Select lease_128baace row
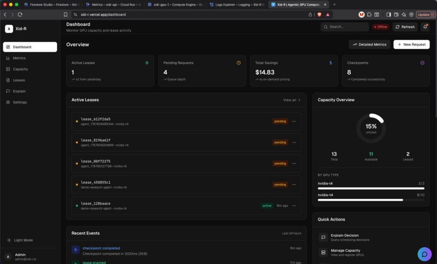Image resolution: width=437 pixels, height=264 pixels. (x=186, y=206)
